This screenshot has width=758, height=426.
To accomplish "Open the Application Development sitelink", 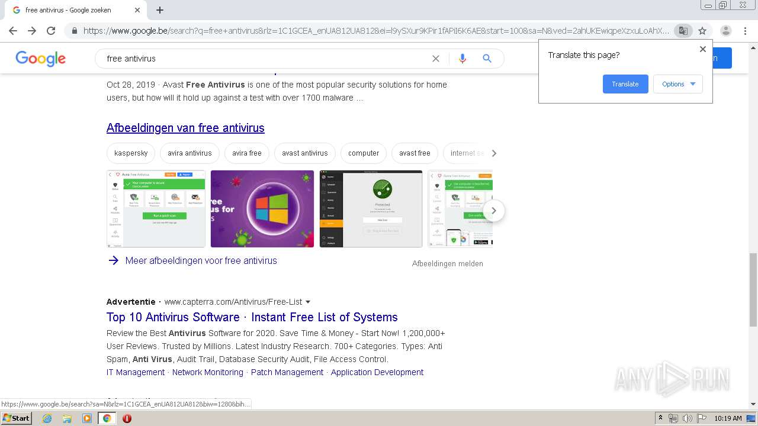I will [x=377, y=372].
